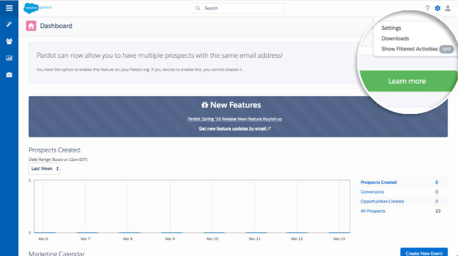
Task: Click the All Prospects count 23
Action: point(437,211)
